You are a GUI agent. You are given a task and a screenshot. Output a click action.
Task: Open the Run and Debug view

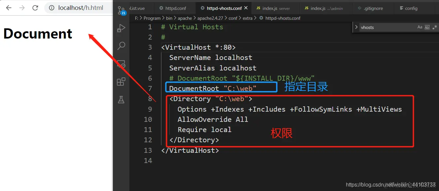click(121, 28)
